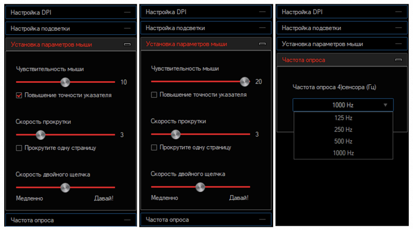Check Прокрутите одну страницу in middle panel
The image size is (413, 230).
click(154, 148)
